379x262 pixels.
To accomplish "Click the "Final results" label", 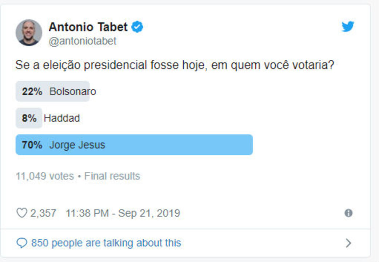I will tap(112, 176).
